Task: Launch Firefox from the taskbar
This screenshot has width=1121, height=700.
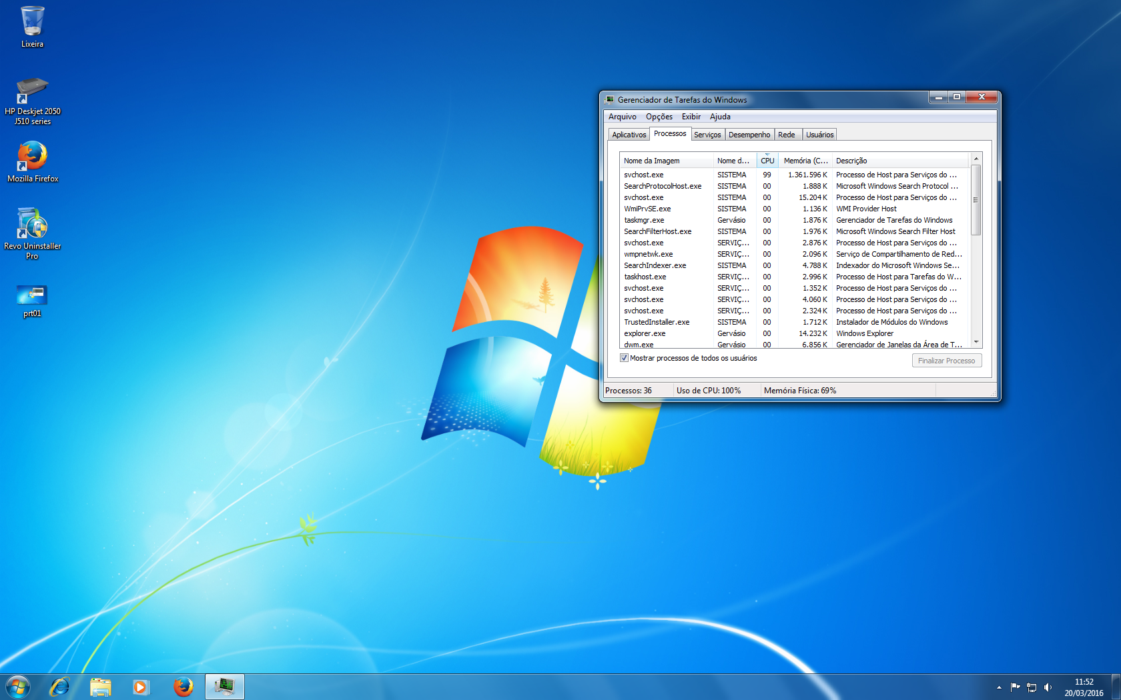Action: pyautogui.click(x=183, y=687)
